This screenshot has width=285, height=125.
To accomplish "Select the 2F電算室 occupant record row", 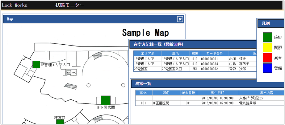I will (x=195, y=69).
